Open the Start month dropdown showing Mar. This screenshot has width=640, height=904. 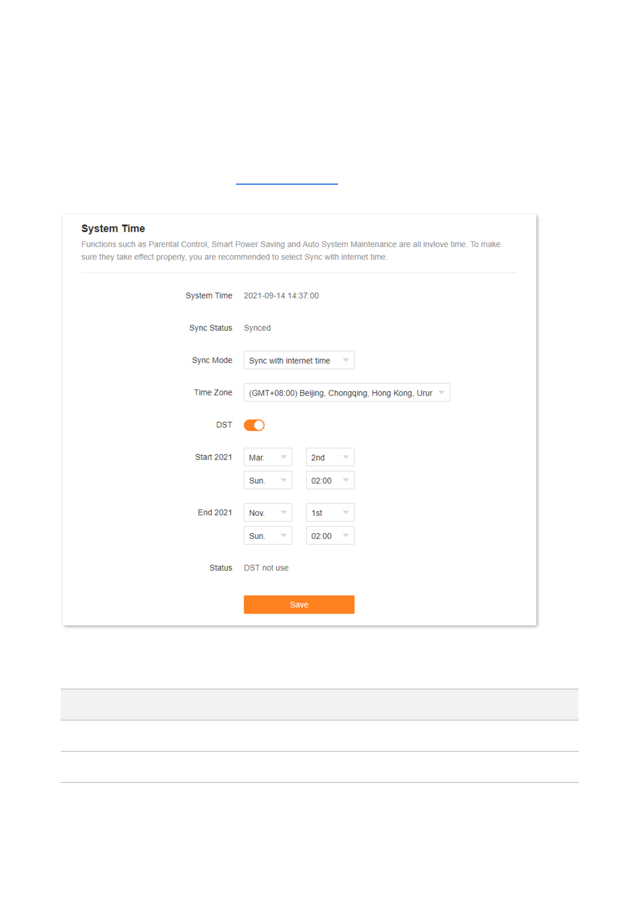click(268, 457)
